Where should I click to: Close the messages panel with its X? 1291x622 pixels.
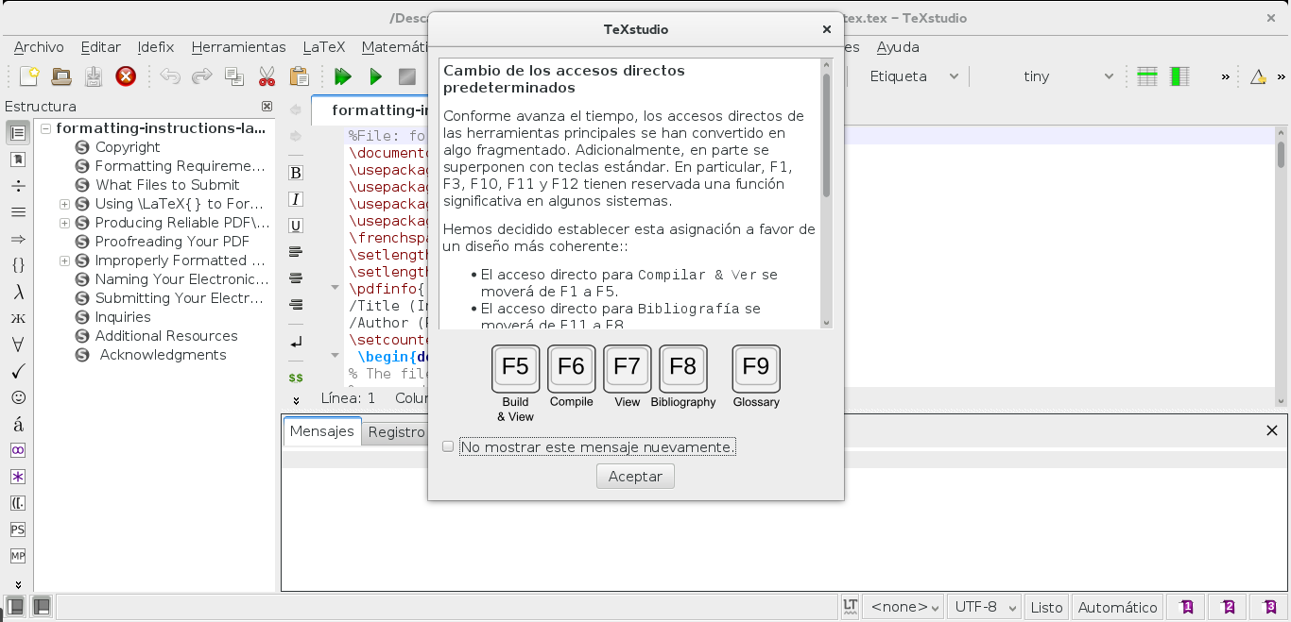(x=1271, y=430)
